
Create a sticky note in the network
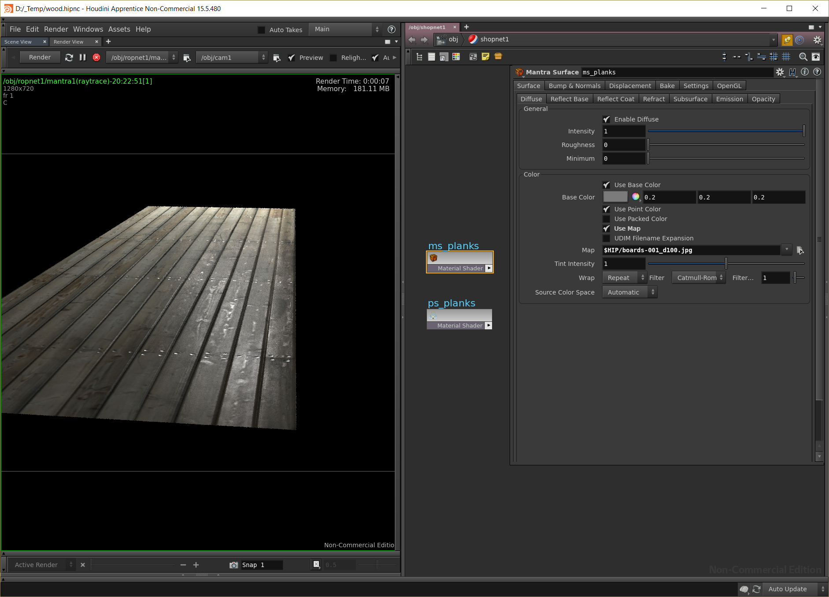coord(485,57)
